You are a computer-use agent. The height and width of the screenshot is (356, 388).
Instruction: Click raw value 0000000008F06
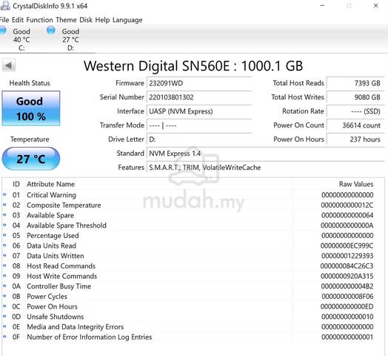click(347, 297)
